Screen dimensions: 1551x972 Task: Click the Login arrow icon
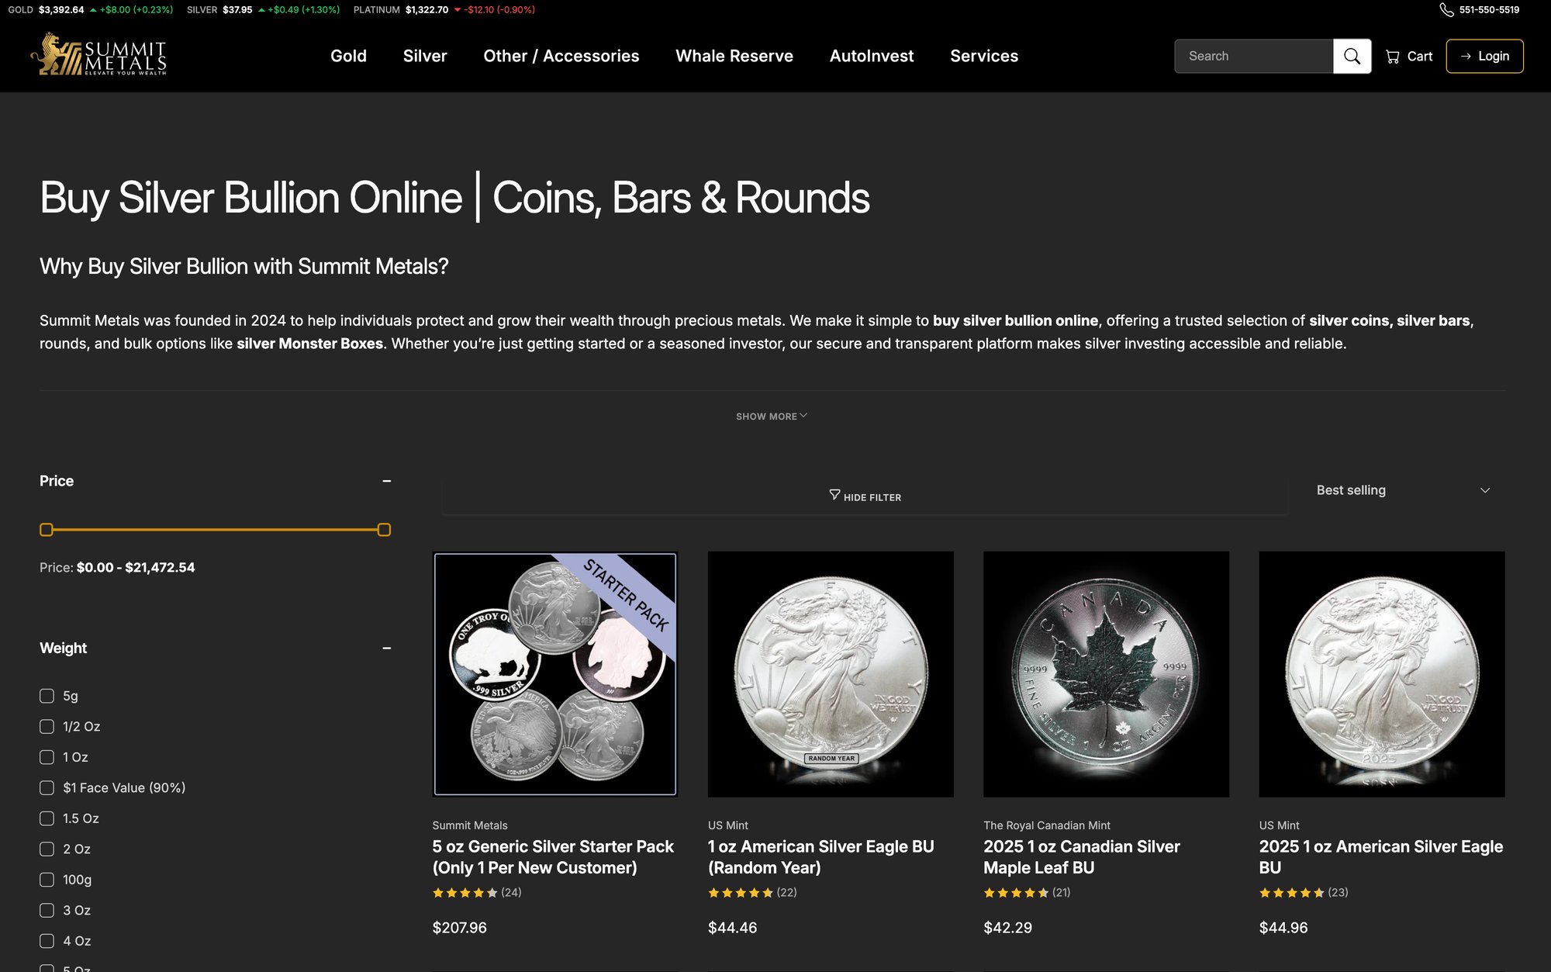pyautogui.click(x=1466, y=57)
